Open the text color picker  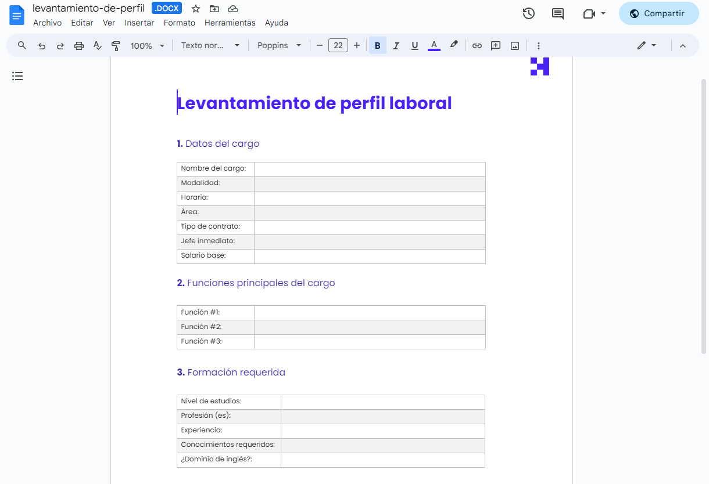[434, 45]
